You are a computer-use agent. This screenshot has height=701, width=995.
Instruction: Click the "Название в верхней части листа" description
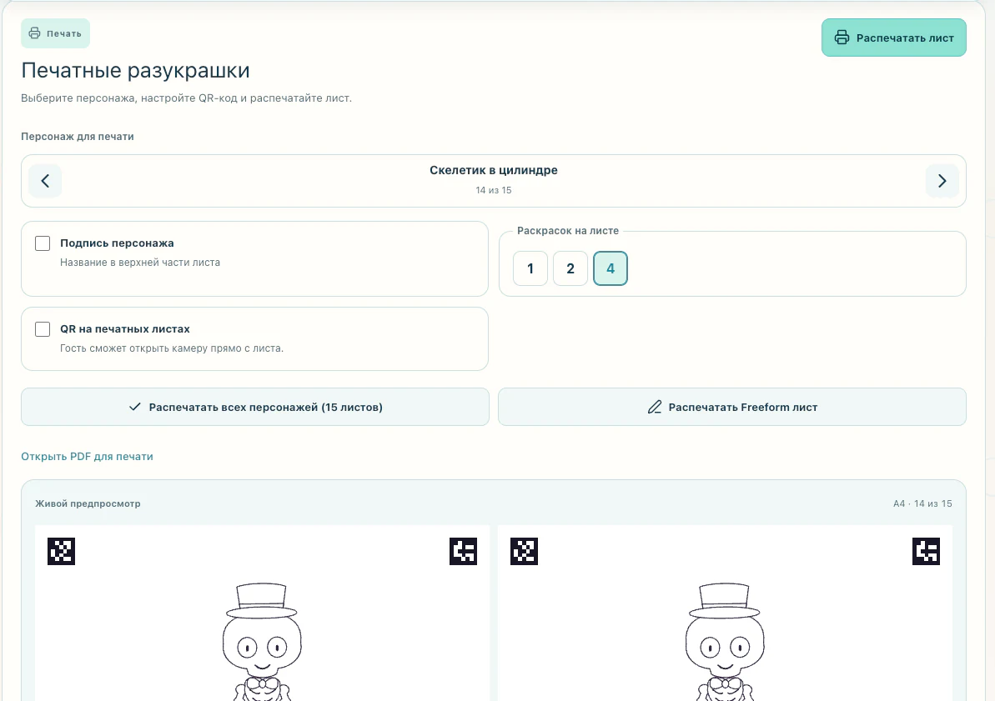pyautogui.click(x=140, y=262)
